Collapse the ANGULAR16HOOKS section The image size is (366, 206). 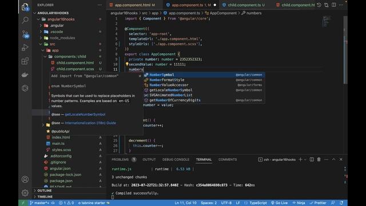[x=53, y=13]
